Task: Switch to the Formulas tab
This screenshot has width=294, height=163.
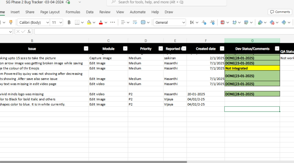Action: click(73, 12)
